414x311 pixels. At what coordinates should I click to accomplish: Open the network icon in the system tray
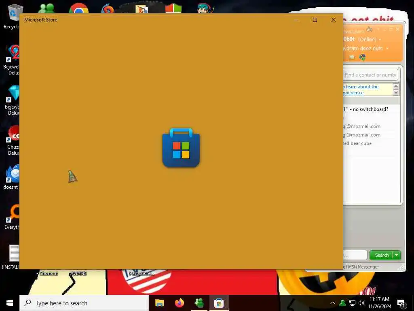352,303
